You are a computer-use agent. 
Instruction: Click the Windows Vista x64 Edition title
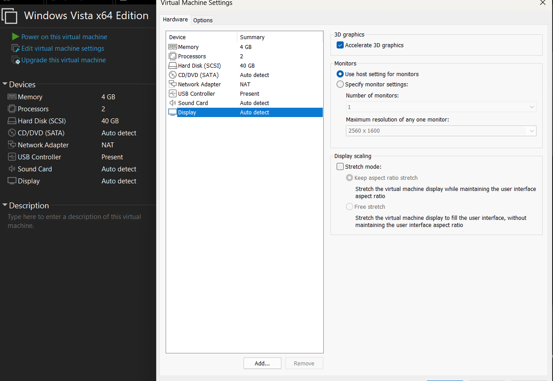pyautogui.click(x=86, y=16)
